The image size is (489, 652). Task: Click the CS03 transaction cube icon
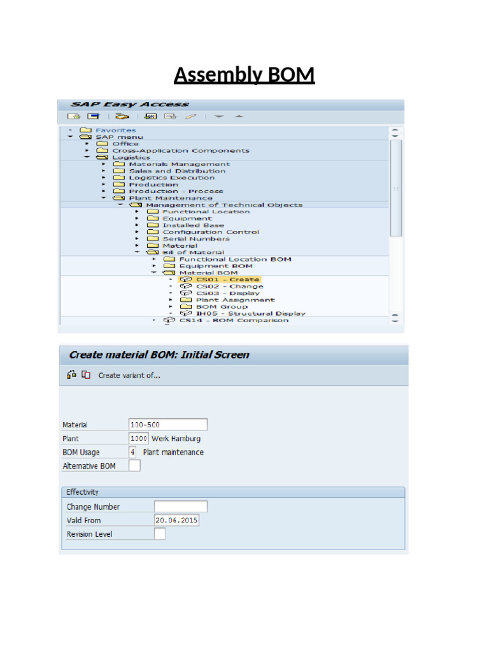[x=185, y=293]
